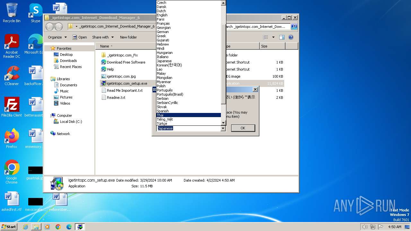
Task: Launch Firefox from desktop
Action: [x=12, y=139]
